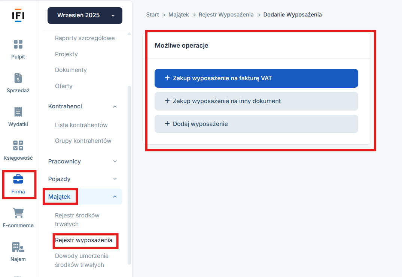Viewport: 402px width, 277px height.
Task: Expand the Pracownicy section
Action: tap(115, 161)
